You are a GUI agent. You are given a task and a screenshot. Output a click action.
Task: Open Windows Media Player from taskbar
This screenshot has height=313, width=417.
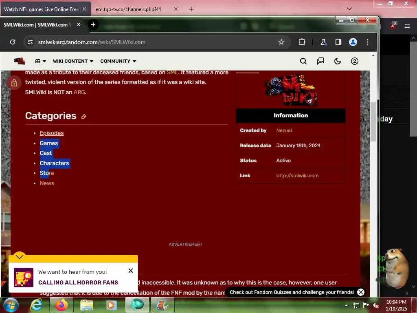[x=112, y=305]
